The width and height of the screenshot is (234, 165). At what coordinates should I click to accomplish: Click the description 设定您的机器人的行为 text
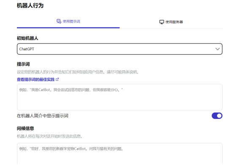[78, 72]
